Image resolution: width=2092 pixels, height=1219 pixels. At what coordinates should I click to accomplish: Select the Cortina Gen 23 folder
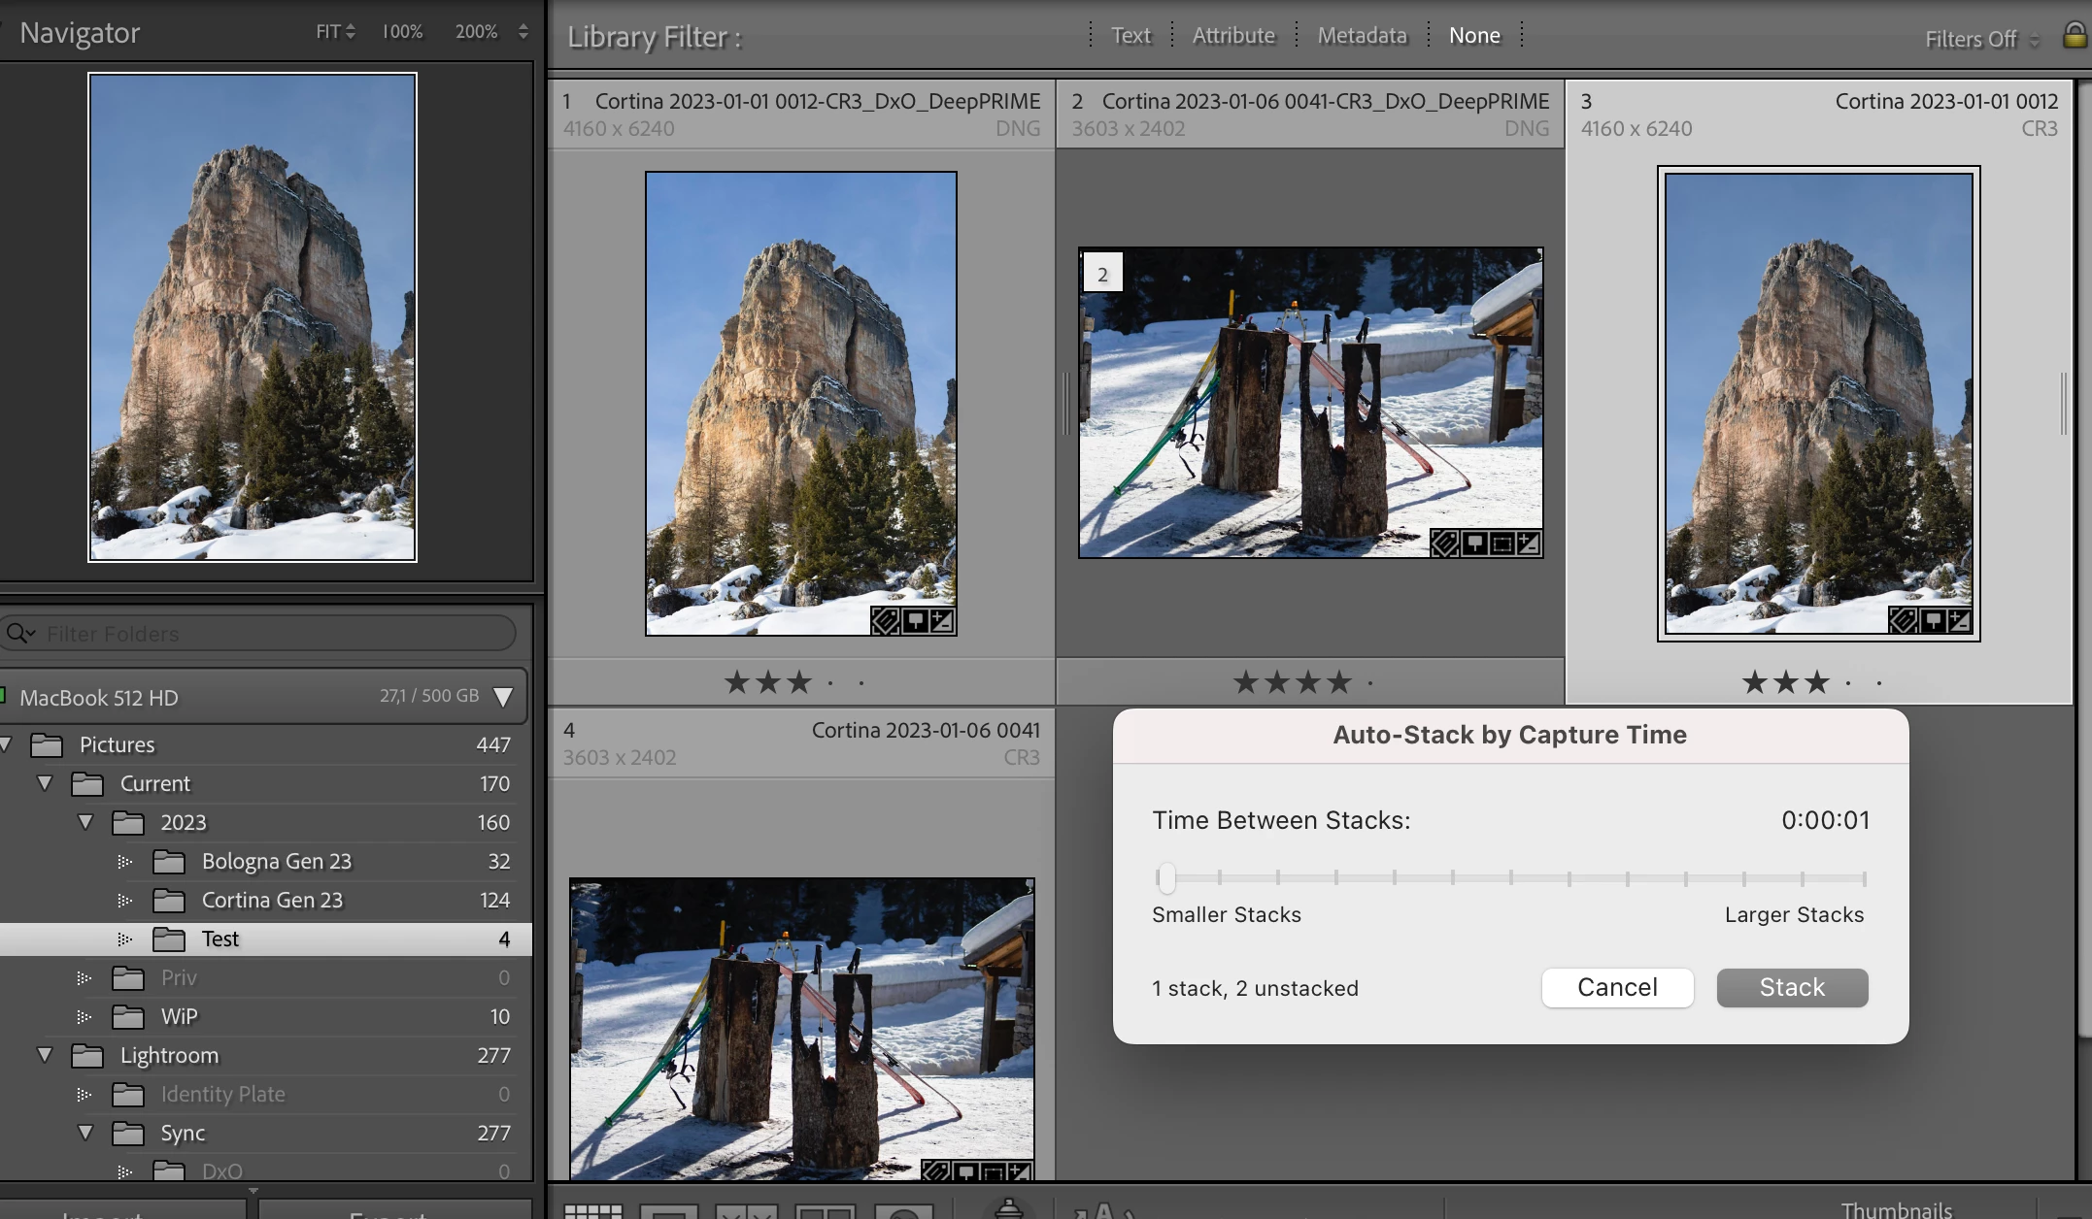pyautogui.click(x=272, y=900)
